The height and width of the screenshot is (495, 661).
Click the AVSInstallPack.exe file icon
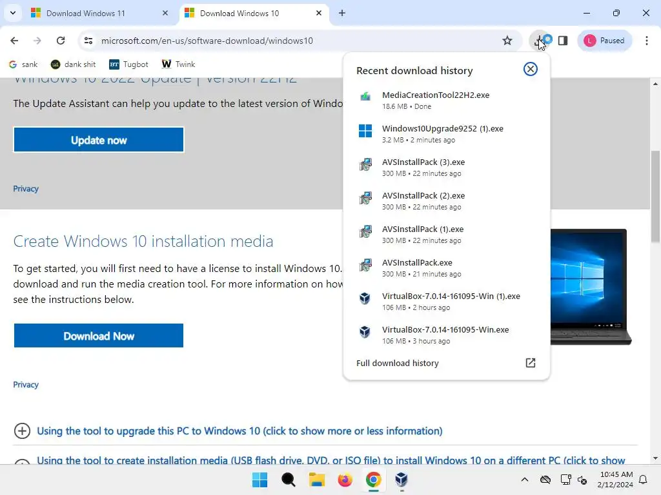pyautogui.click(x=365, y=265)
